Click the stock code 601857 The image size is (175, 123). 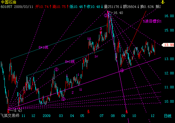pyautogui.click(x=6, y=7)
